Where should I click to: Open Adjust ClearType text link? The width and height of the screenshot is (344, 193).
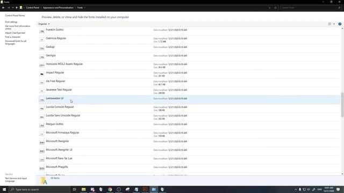coord(15,33)
